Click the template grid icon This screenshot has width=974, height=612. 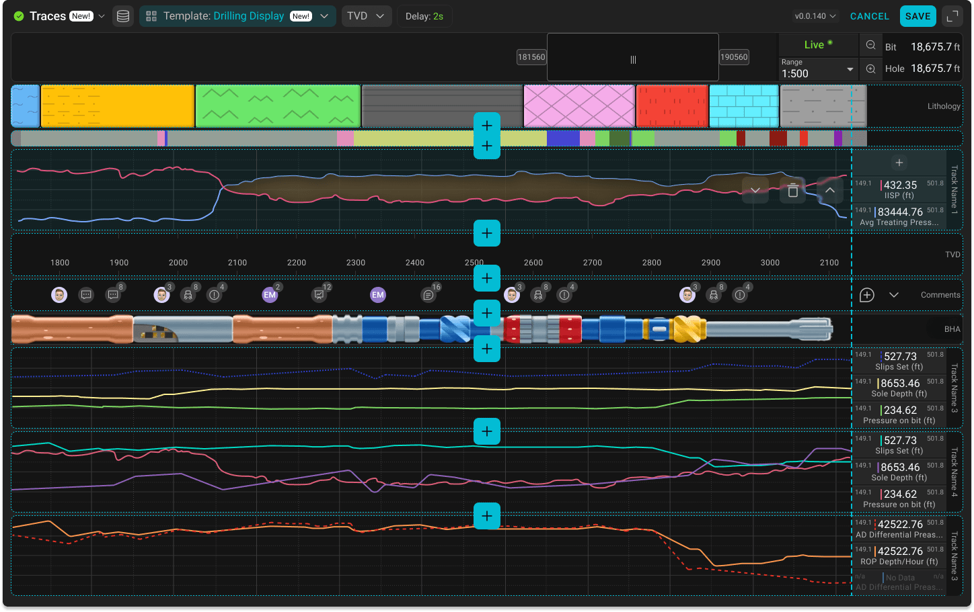(x=151, y=16)
